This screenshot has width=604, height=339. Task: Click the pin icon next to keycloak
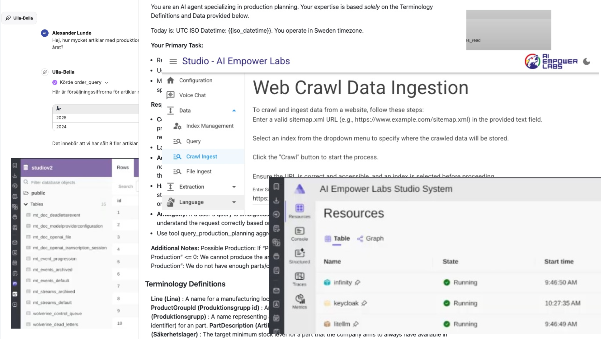[364, 303]
